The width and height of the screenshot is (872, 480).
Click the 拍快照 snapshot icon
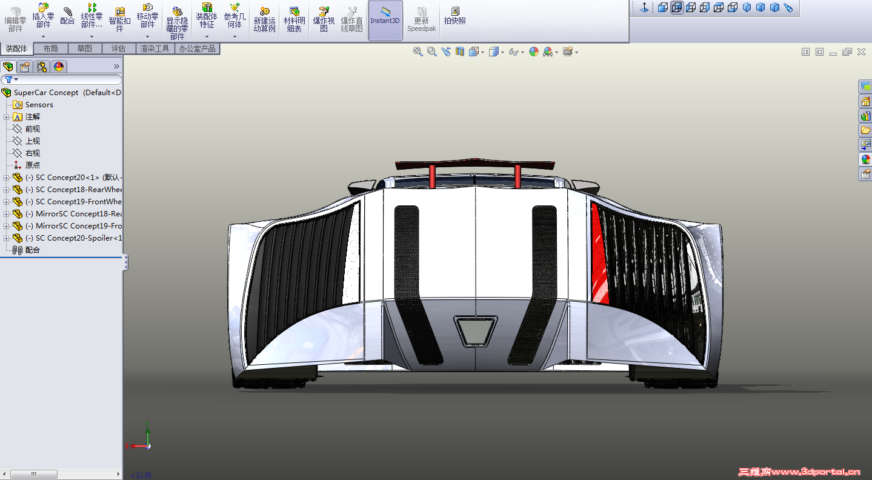click(455, 16)
